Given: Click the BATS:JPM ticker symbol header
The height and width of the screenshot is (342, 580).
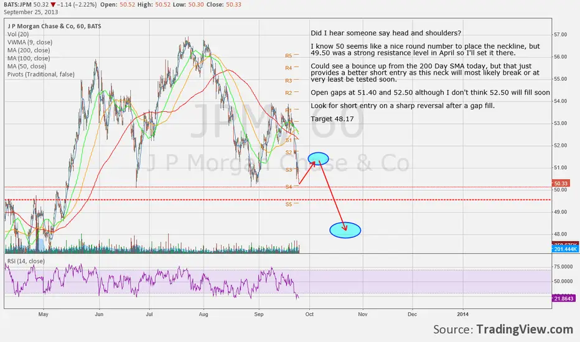Looking at the screenshot, I should pos(17,4).
